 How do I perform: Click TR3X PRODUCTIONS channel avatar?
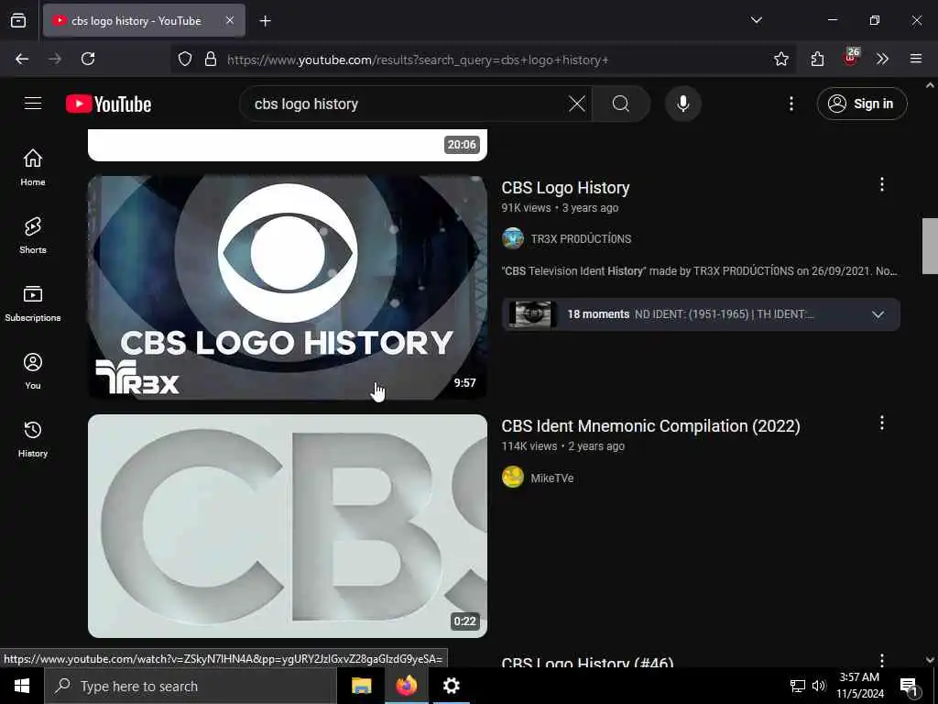513,238
